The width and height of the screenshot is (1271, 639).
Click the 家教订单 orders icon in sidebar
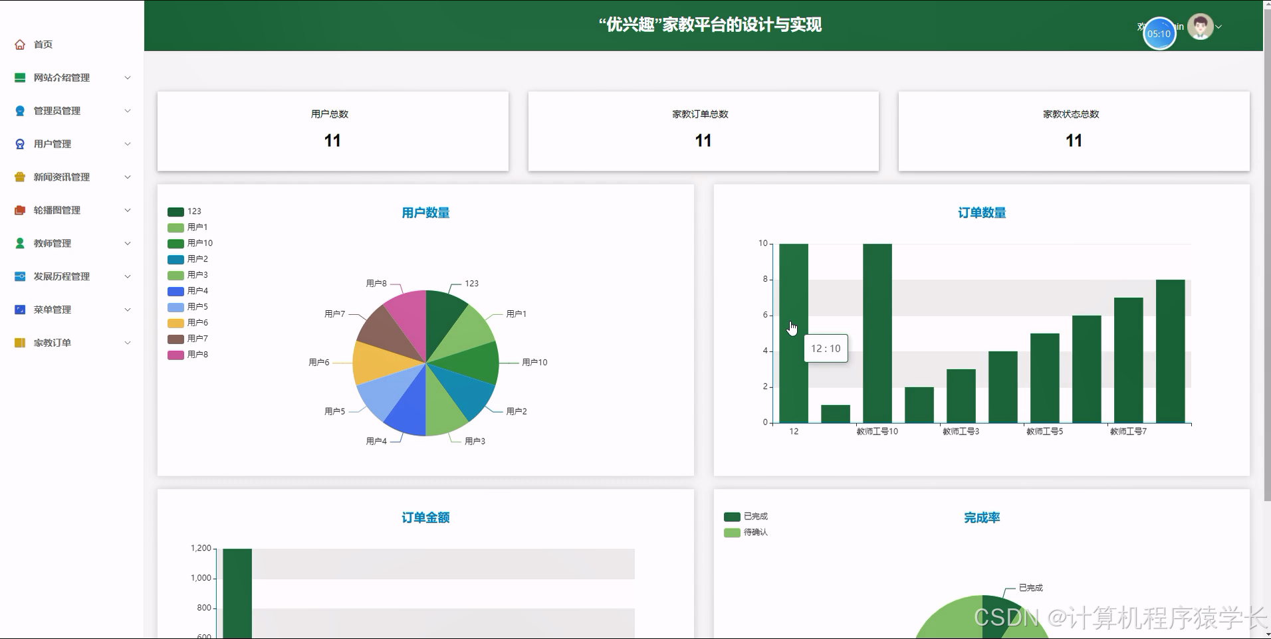click(19, 342)
